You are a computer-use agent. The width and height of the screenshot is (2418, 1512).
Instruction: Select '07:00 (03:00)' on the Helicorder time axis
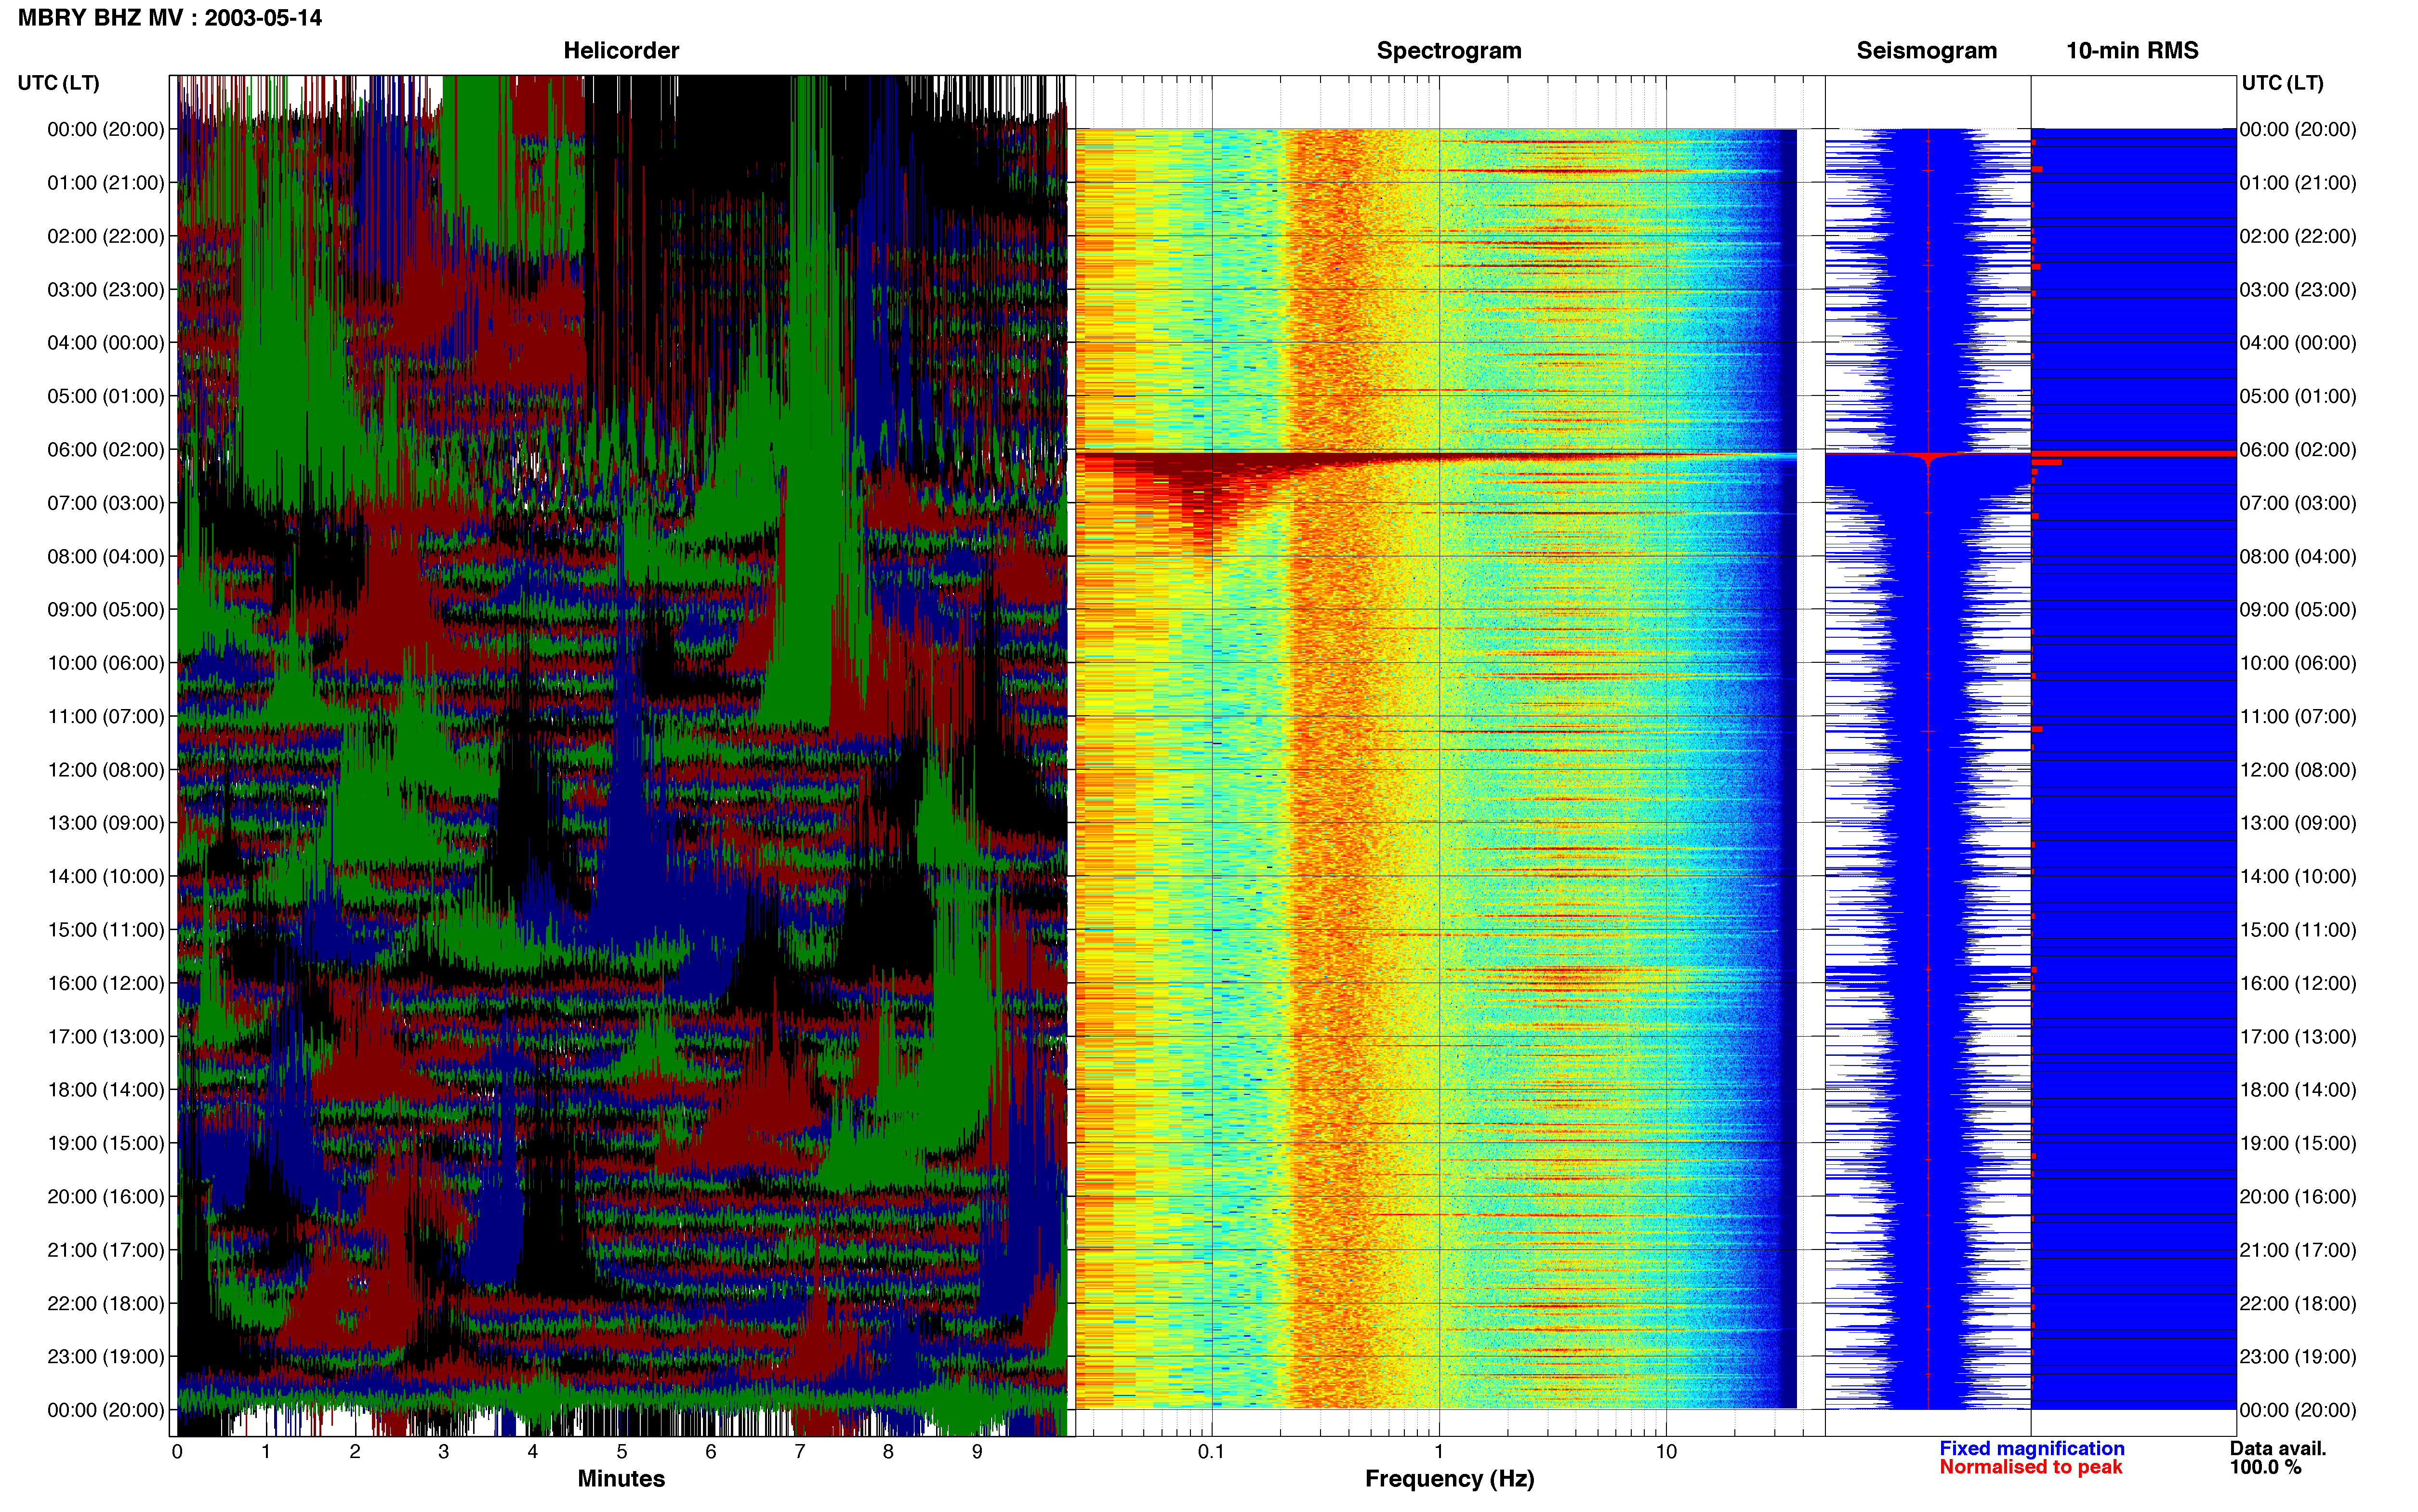[106, 503]
